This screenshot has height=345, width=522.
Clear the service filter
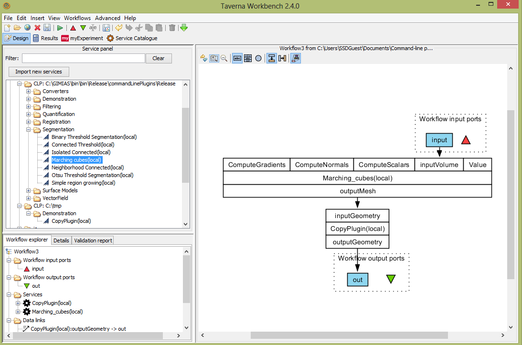[x=159, y=58]
